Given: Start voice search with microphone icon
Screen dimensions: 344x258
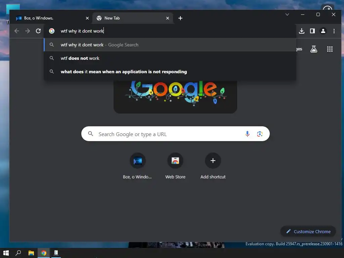Looking at the screenshot, I should (x=247, y=134).
